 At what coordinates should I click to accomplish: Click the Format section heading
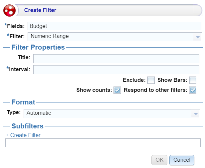click(x=23, y=102)
